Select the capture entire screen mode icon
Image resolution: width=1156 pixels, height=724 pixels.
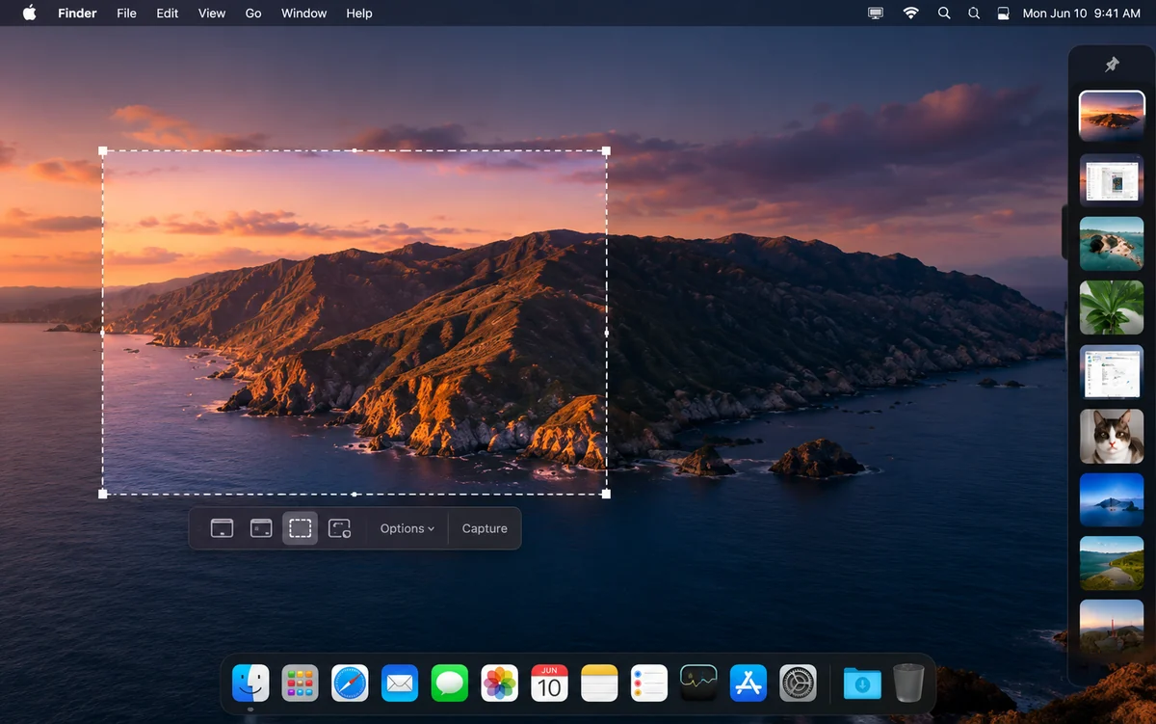click(223, 528)
